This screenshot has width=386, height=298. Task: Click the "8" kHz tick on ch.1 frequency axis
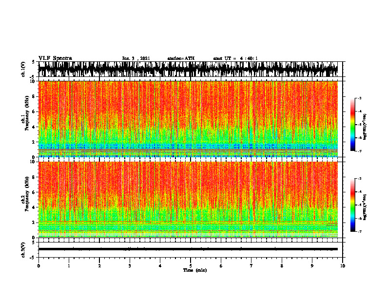pos(34,96)
